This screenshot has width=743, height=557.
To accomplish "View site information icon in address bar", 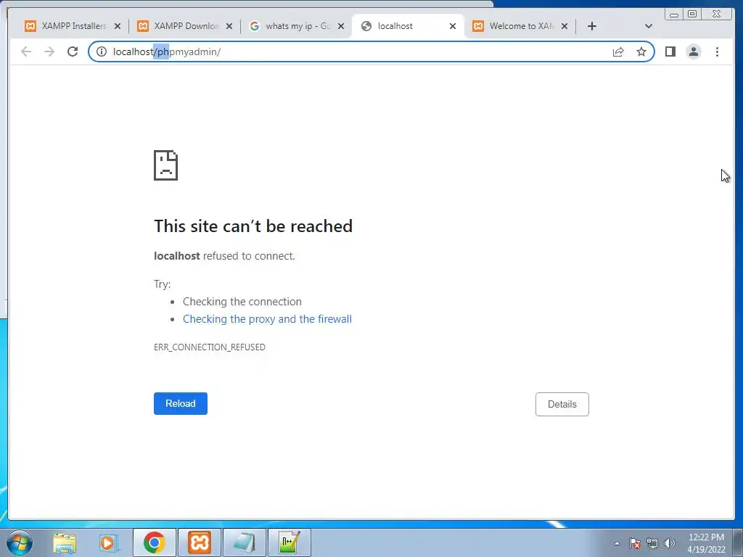I will point(102,51).
